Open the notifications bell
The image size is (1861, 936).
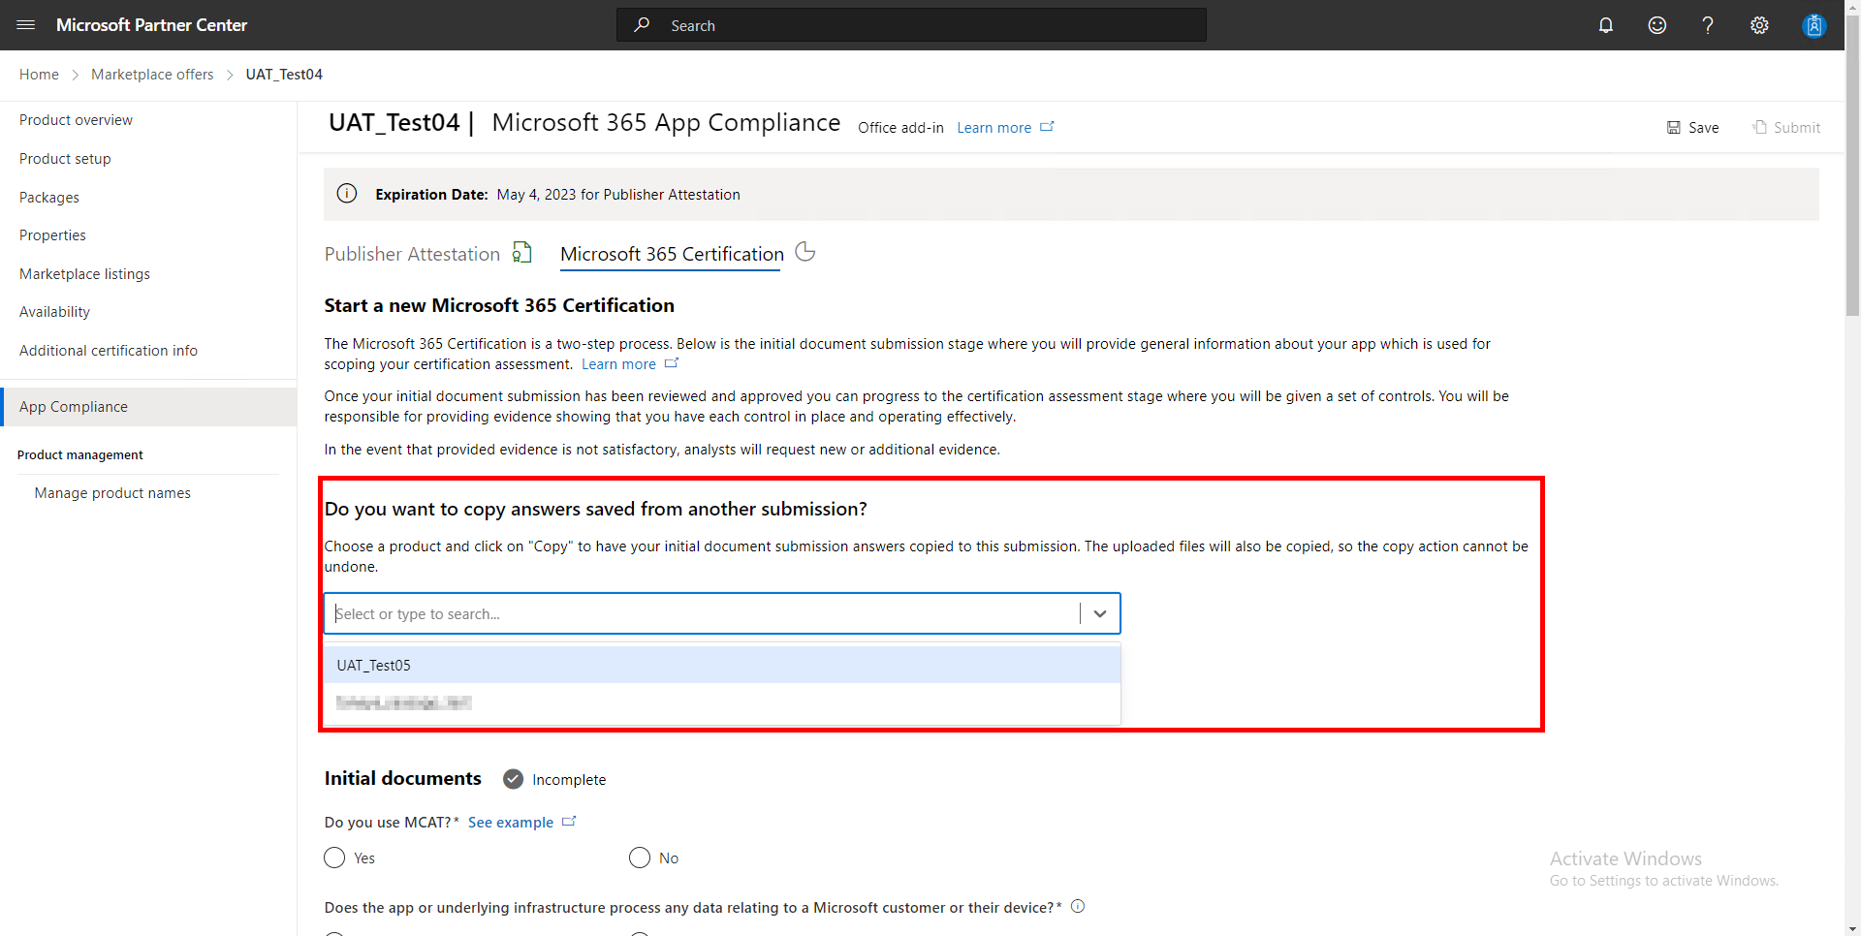point(1606,25)
